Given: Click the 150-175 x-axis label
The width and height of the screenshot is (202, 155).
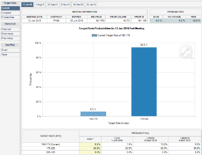Looking at the screenshot, I should pyautogui.click(x=93, y=119).
